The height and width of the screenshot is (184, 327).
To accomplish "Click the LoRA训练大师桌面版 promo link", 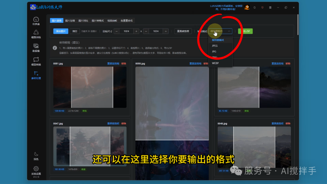I will 226,8.
